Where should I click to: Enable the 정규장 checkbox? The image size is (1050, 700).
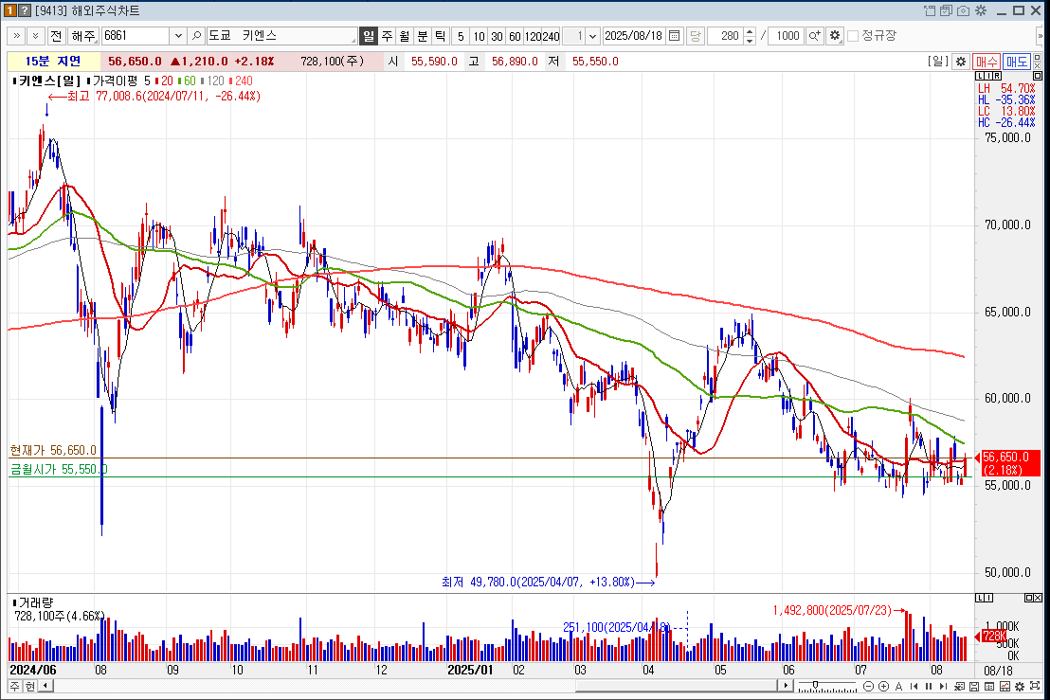tap(853, 36)
